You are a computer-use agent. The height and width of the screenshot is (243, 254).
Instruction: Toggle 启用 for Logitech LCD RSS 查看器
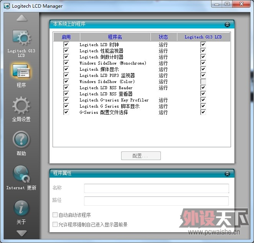point(66,94)
